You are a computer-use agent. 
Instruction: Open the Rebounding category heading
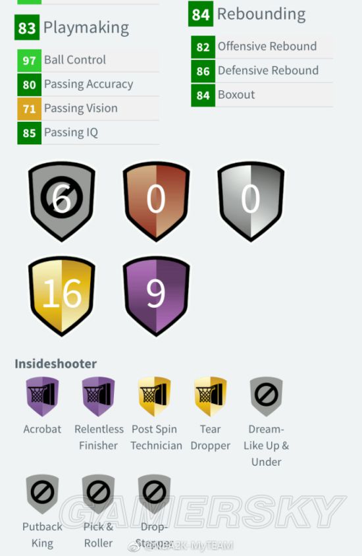pyautogui.click(x=261, y=14)
